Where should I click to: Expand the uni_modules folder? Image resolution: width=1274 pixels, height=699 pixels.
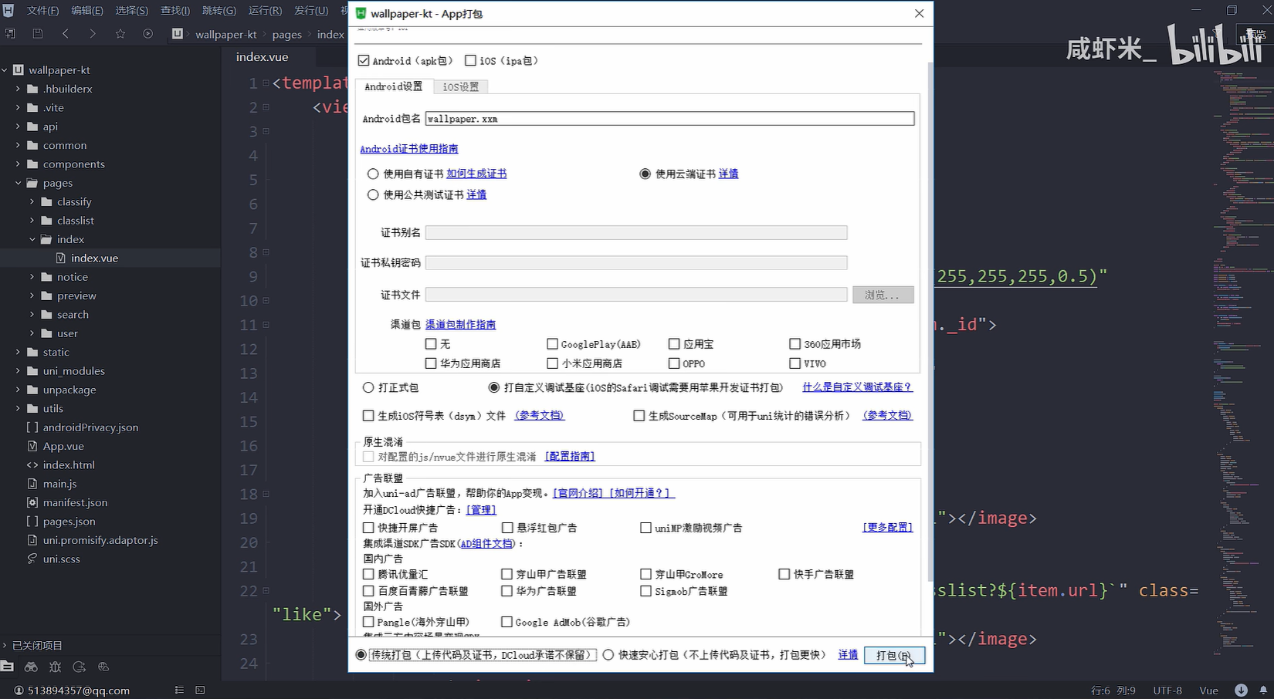pos(18,371)
